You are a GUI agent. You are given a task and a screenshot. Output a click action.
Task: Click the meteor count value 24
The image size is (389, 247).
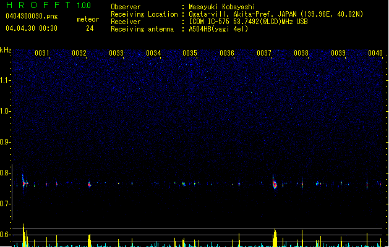click(x=90, y=28)
